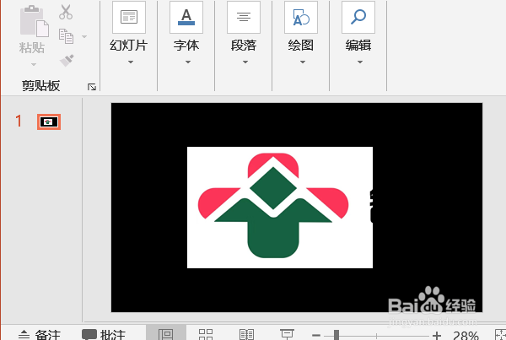Select slide 1 thumbnail
Image resolution: width=506 pixels, height=340 pixels.
[49, 121]
